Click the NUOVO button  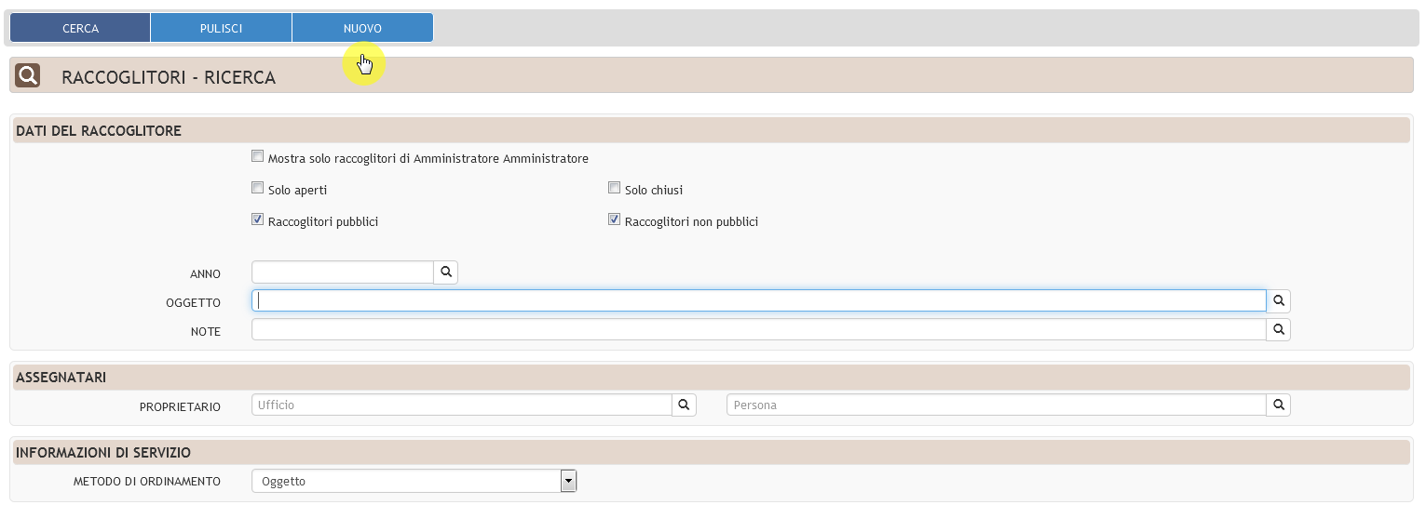click(362, 29)
